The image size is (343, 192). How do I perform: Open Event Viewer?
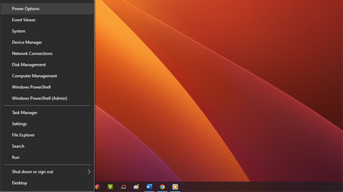(x=47, y=20)
